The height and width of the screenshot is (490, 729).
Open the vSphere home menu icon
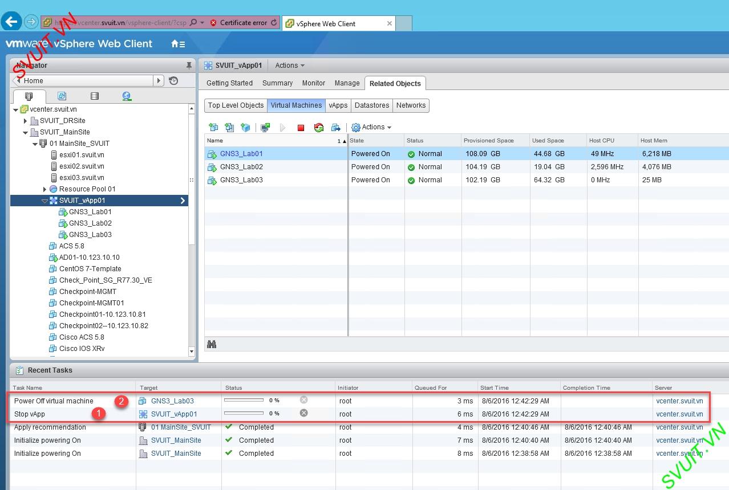[x=178, y=44]
